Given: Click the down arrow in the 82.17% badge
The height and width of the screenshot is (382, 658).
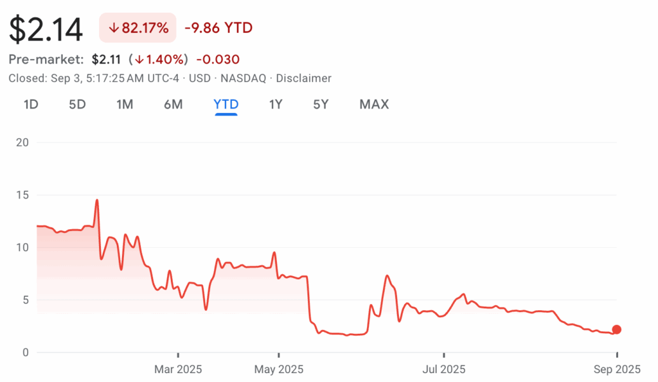Looking at the screenshot, I should 114,28.
